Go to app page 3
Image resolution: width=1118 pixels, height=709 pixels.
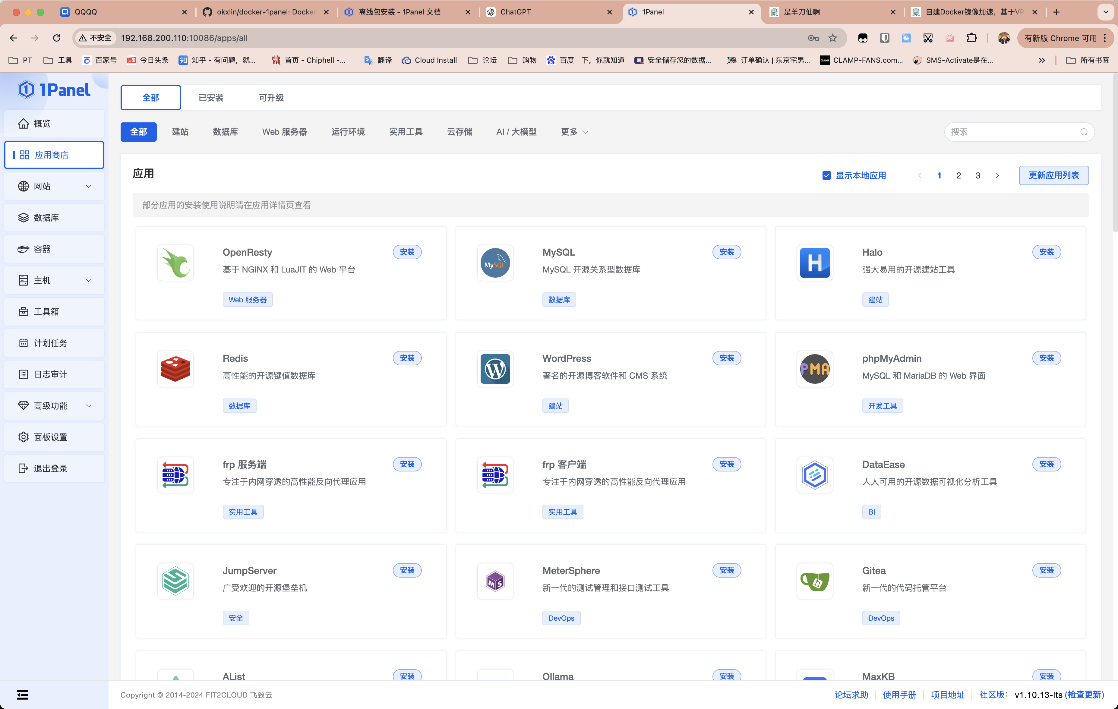click(x=978, y=175)
